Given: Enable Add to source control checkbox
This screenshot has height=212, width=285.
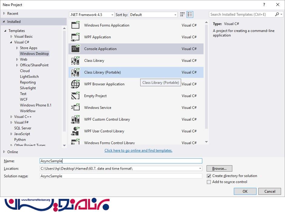Looking at the screenshot, I should [x=209, y=182].
